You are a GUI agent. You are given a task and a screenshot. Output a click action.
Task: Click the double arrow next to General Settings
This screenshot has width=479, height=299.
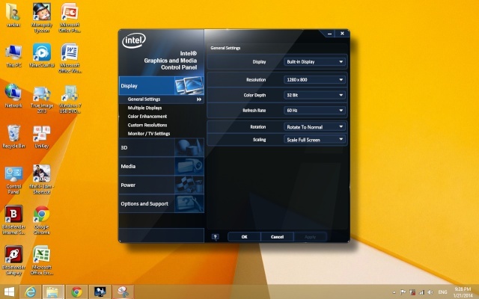coord(199,99)
